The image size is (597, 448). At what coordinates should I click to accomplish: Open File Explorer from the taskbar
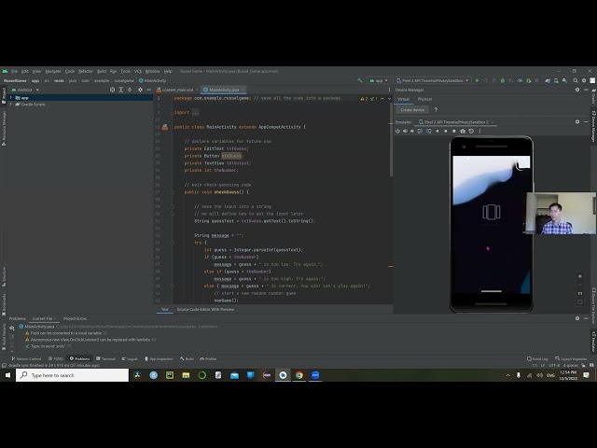click(x=186, y=375)
